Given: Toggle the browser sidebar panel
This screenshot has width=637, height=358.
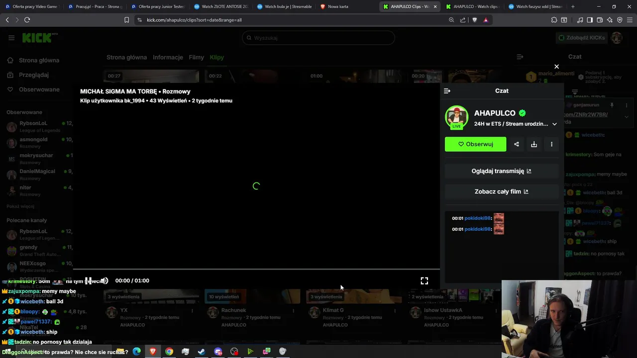Looking at the screenshot, I should (x=590, y=20).
